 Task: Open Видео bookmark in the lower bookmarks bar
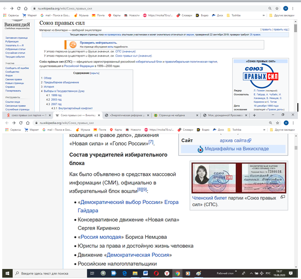(203, 130)
